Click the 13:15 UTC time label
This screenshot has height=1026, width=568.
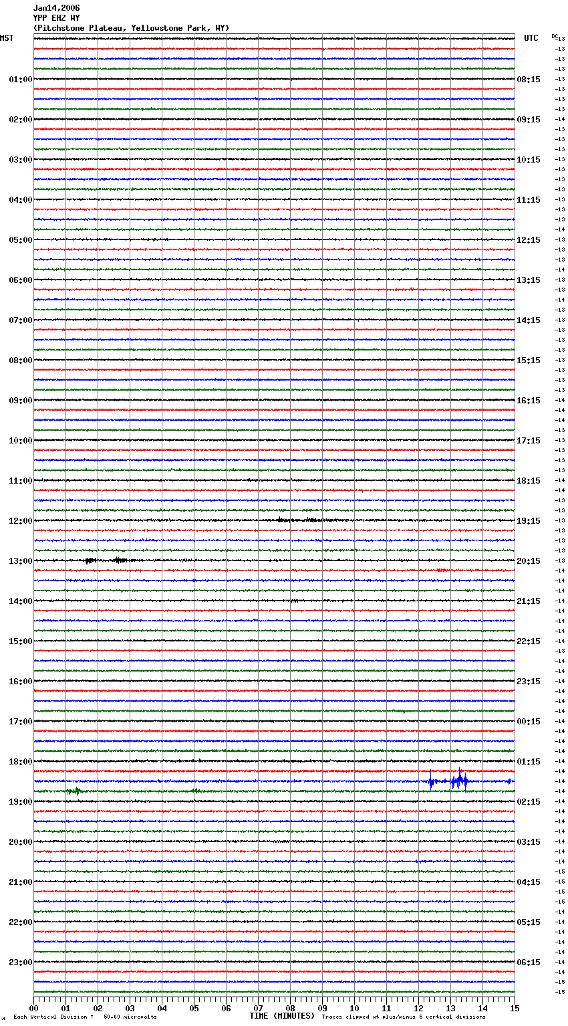pyautogui.click(x=529, y=280)
